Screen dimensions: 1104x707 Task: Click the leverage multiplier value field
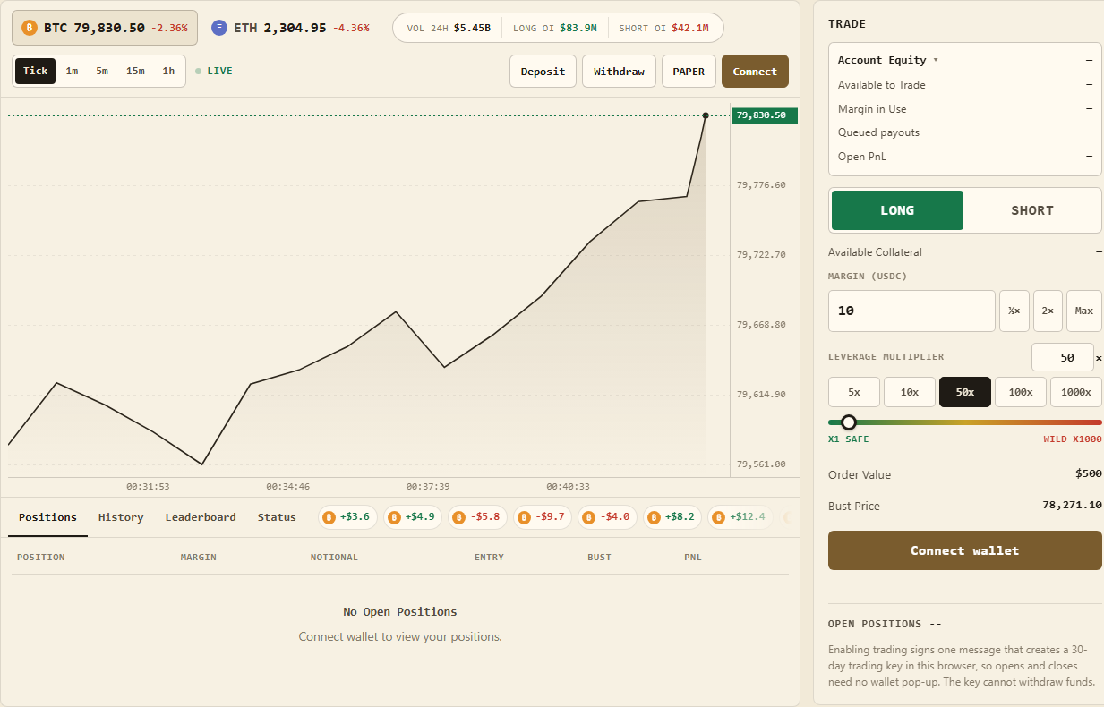click(1063, 357)
